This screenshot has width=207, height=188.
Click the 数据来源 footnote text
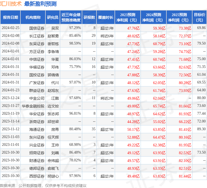click(43, 186)
